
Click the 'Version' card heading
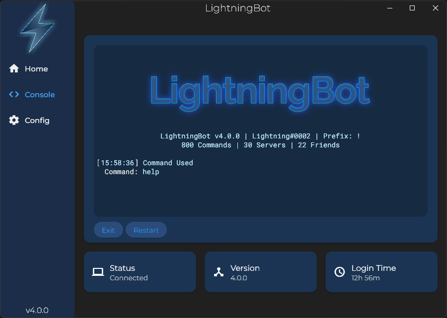[x=245, y=268]
